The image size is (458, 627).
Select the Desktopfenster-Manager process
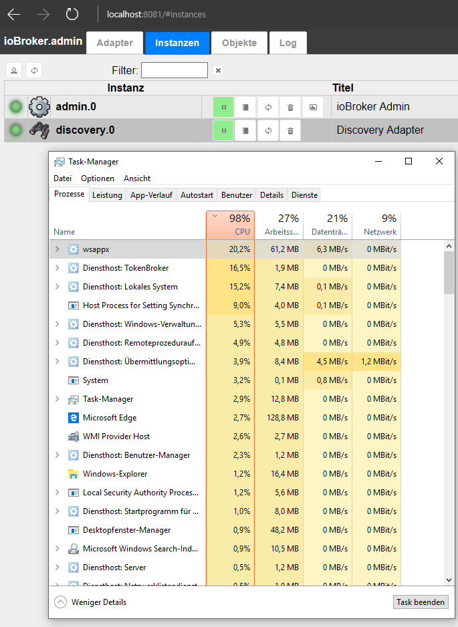pos(225,530)
